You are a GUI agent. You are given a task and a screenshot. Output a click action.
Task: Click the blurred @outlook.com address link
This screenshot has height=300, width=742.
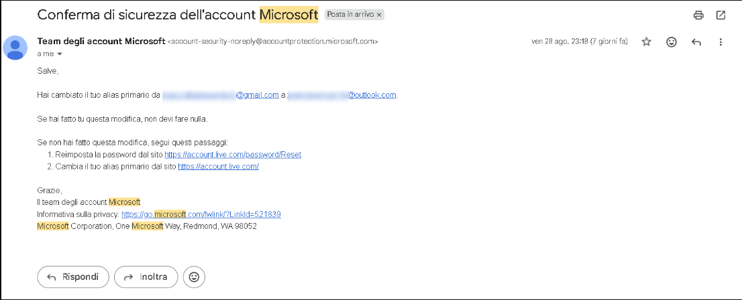pos(341,95)
